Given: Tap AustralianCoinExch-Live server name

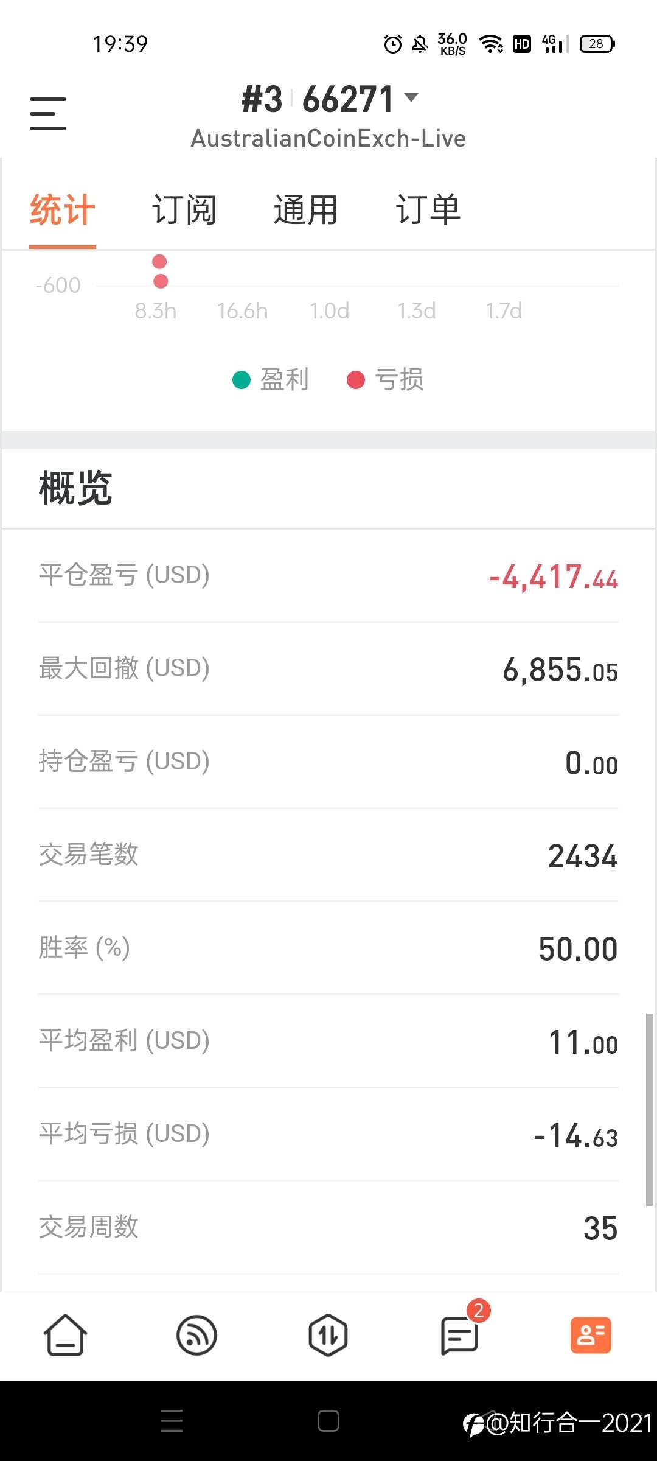Looking at the screenshot, I should pos(328,139).
